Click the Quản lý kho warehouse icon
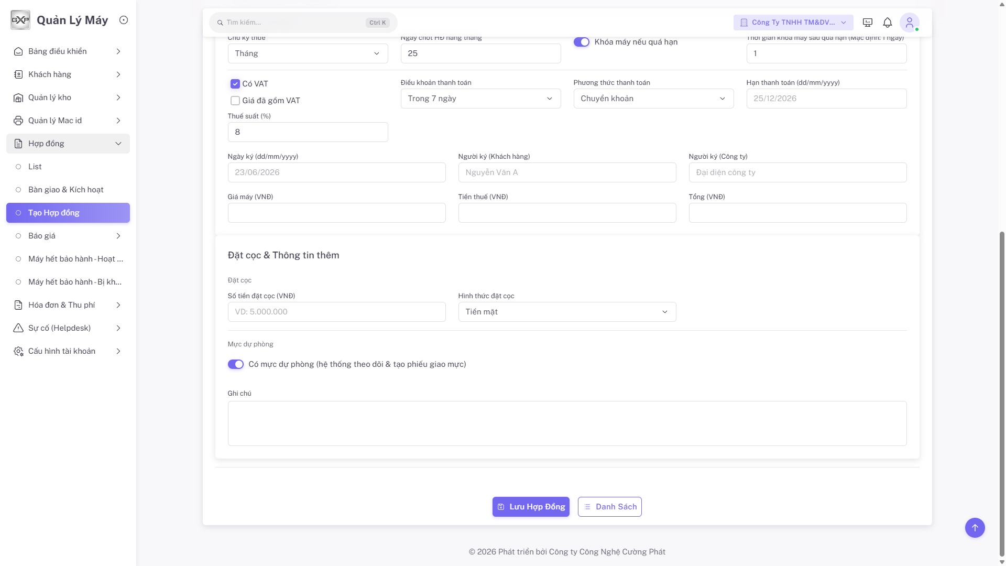Viewport: 1006px width, 566px height. (18, 97)
